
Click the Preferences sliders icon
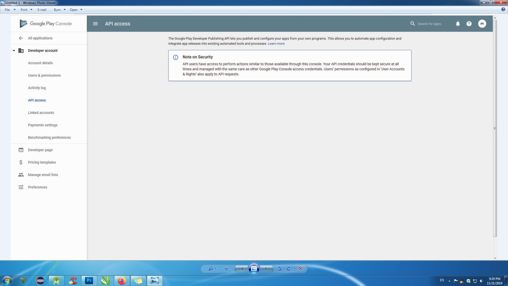[21, 187]
